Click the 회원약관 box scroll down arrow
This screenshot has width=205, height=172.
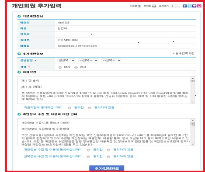(193, 102)
